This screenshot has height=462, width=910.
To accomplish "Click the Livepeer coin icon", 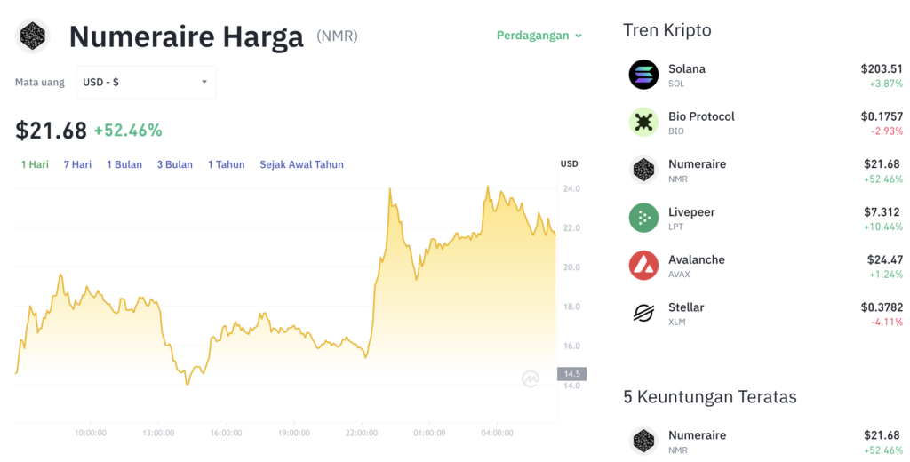I will click(x=643, y=218).
